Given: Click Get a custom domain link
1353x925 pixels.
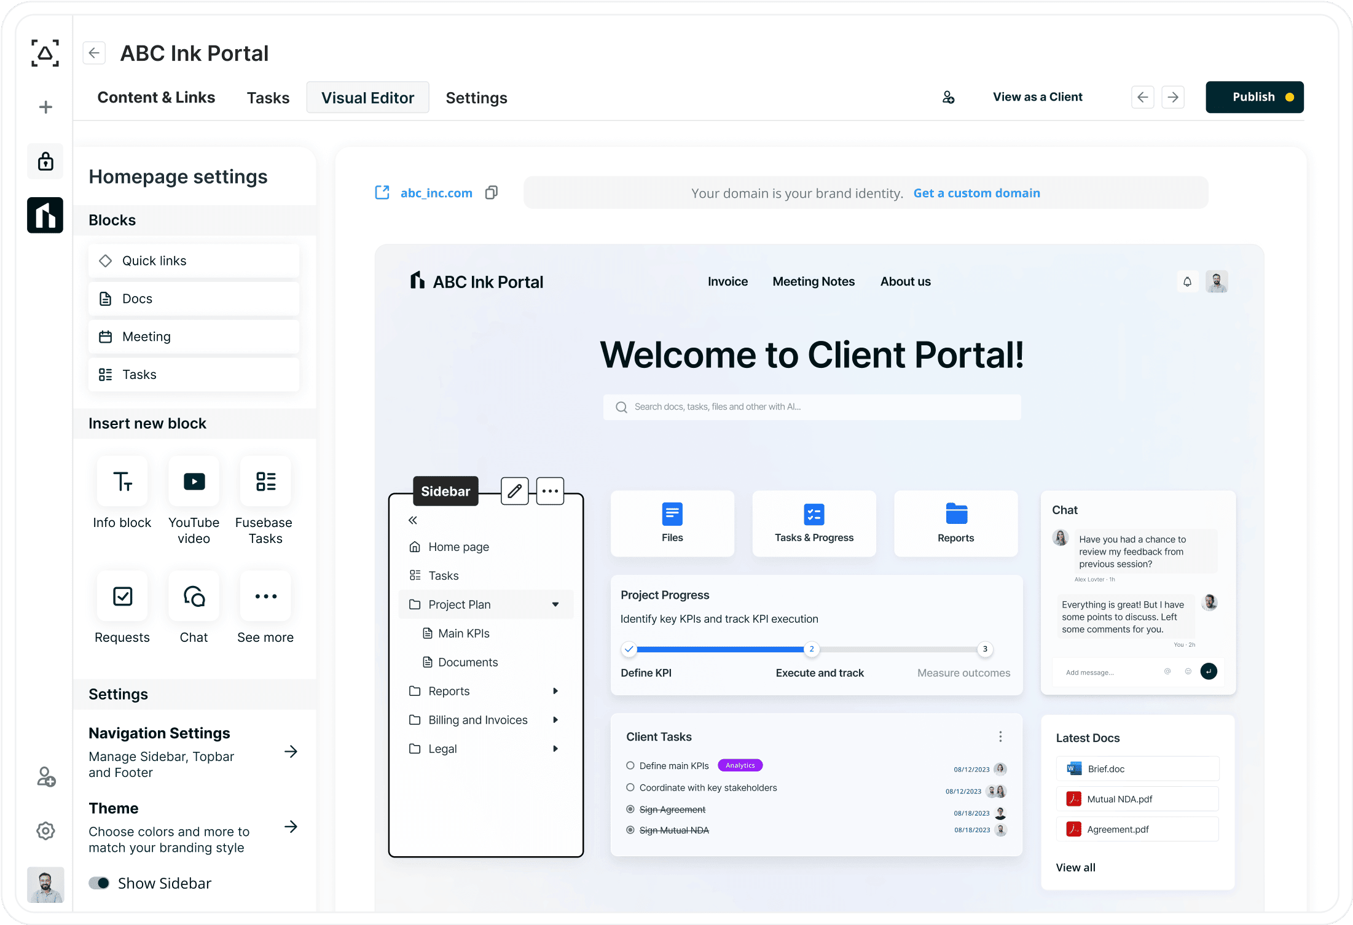Looking at the screenshot, I should (976, 193).
